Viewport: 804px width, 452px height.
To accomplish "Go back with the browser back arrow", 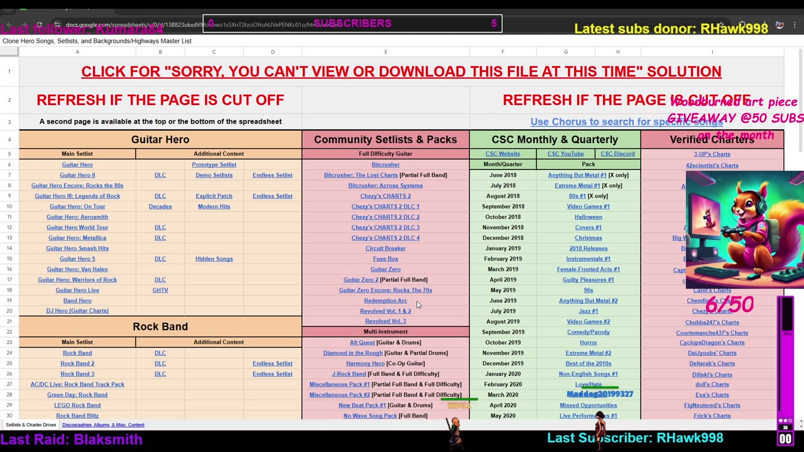I will [x=9, y=25].
